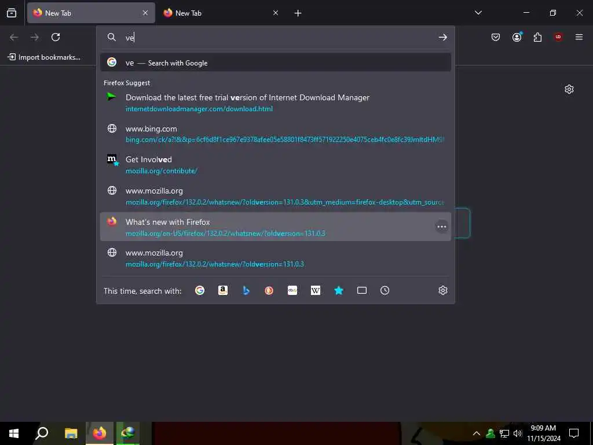The width and height of the screenshot is (593, 445).
Task: Open the network status tray icon
Action: pyautogui.click(x=504, y=433)
